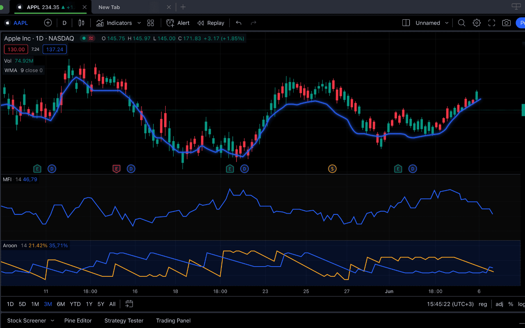Click the tab overview icon in the title bar

coord(516,6)
